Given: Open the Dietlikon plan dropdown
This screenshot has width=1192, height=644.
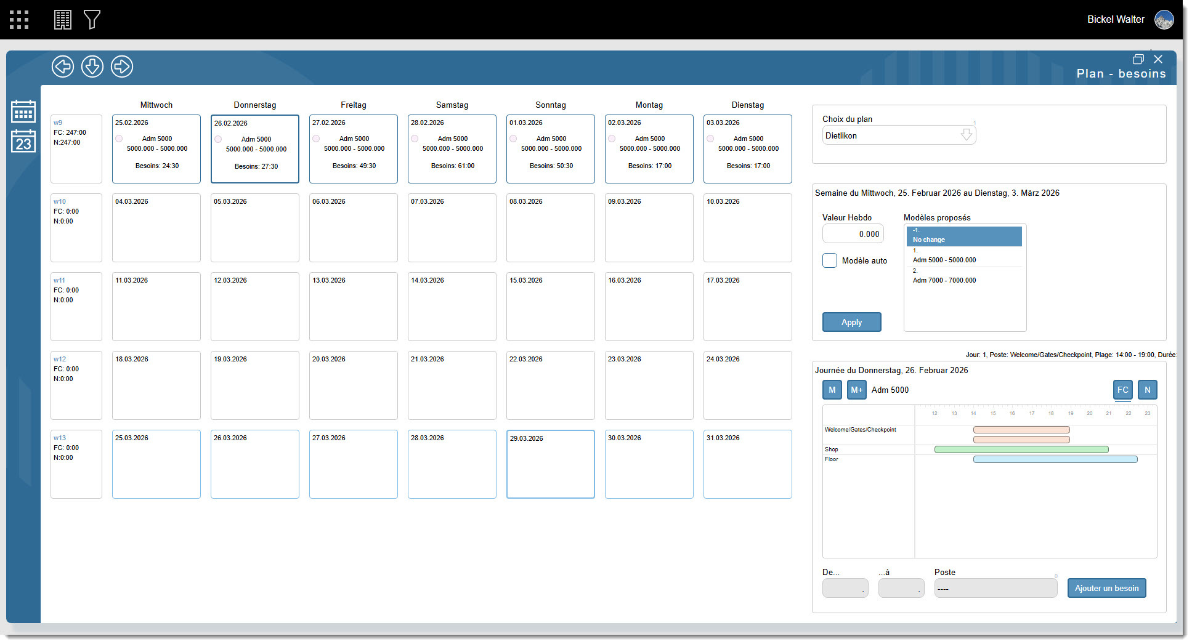Looking at the screenshot, I should pyautogui.click(x=967, y=135).
